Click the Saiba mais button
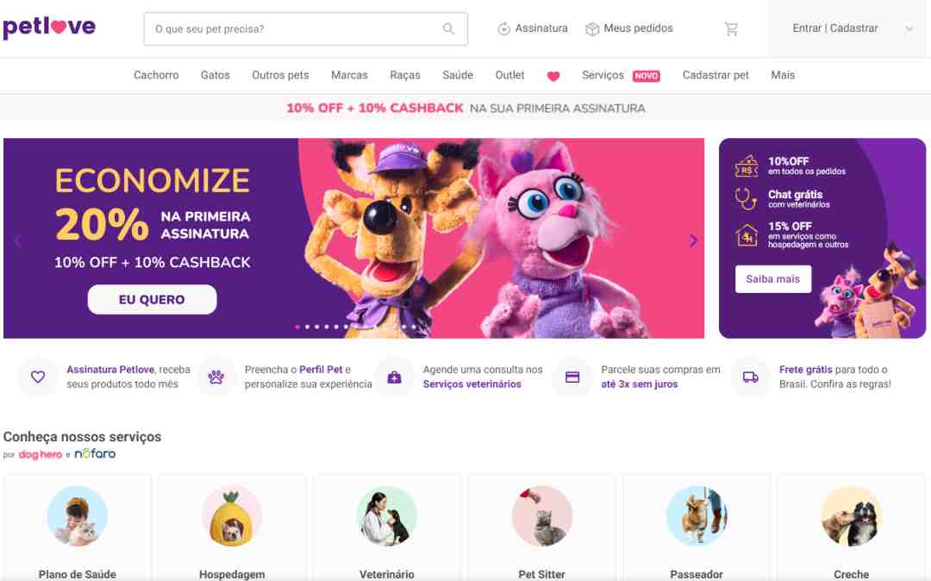931x581 pixels. tap(773, 279)
